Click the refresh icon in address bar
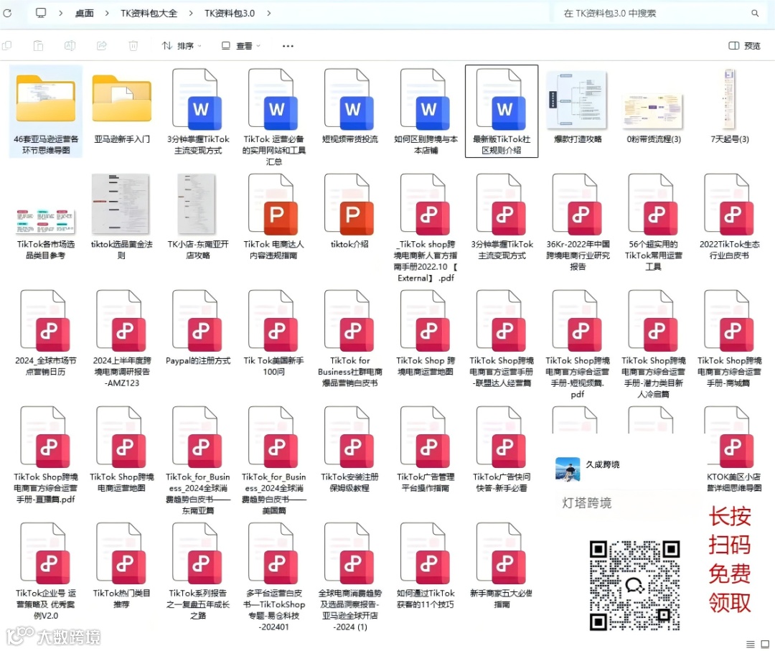Viewport: 775px width, 651px height. point(7,14)
